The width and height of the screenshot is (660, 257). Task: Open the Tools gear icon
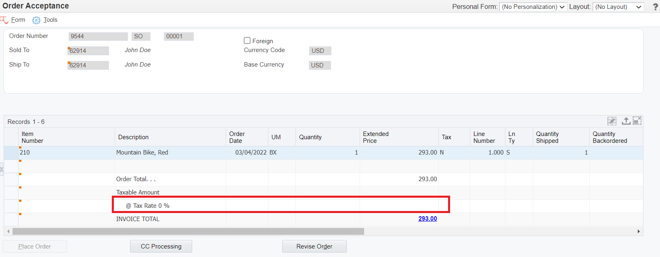coord(36,20)
